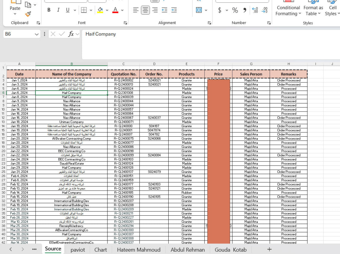Align text right
This screenshot has height=254, width=340.
click(155, 10)
